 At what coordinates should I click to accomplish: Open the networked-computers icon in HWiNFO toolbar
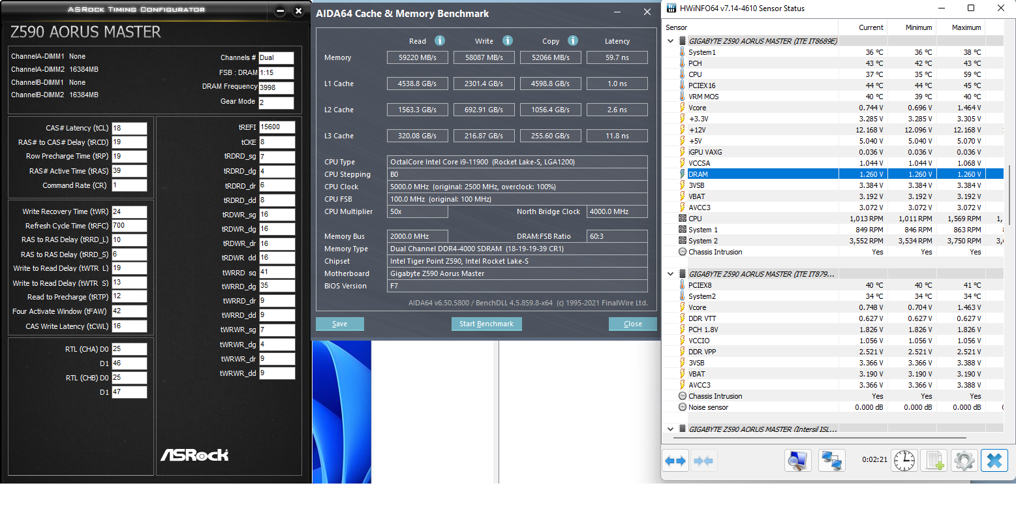831,461
